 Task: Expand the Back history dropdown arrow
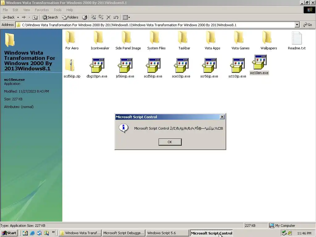point(18,18)
